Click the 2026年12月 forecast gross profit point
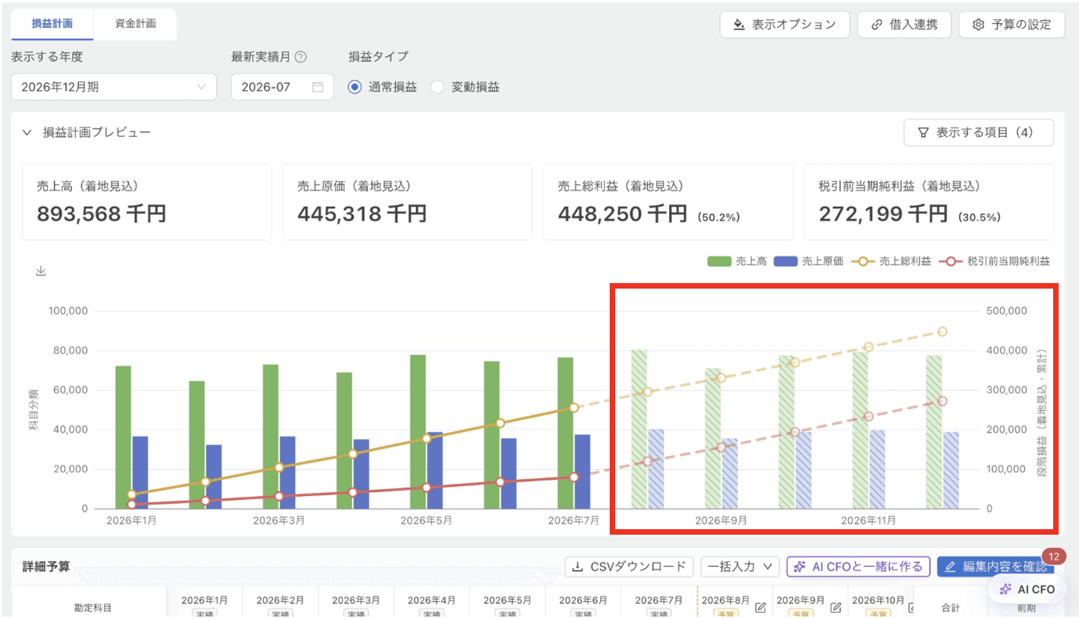The width and height of the screenshot is (1079, 619). 942,332
